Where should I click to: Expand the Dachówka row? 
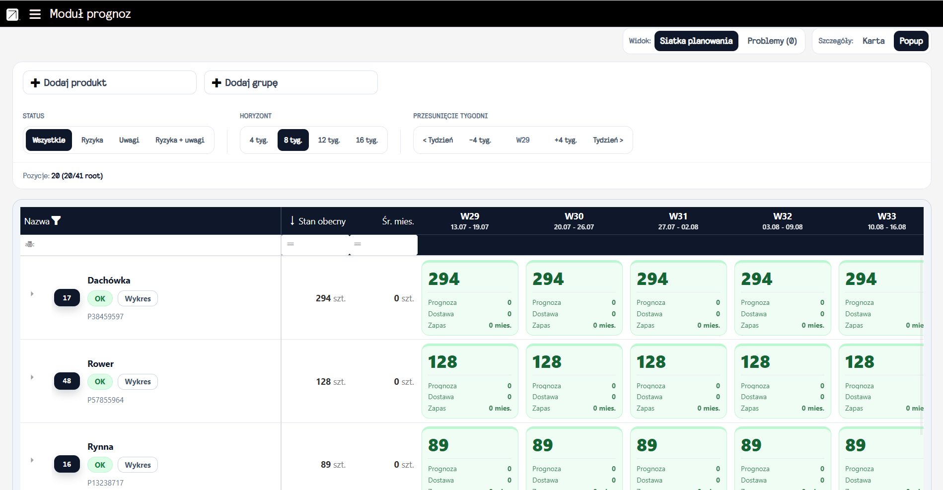(x=32, y=294)
